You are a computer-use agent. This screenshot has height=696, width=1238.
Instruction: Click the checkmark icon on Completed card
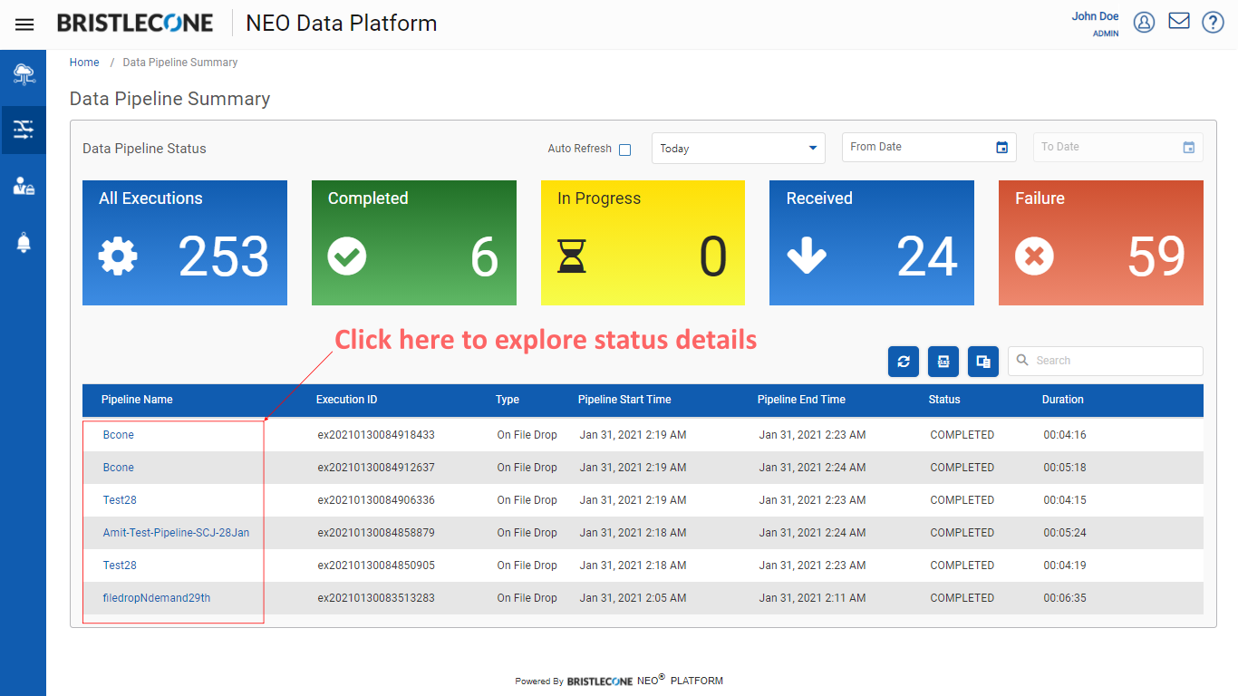point(346,256)
